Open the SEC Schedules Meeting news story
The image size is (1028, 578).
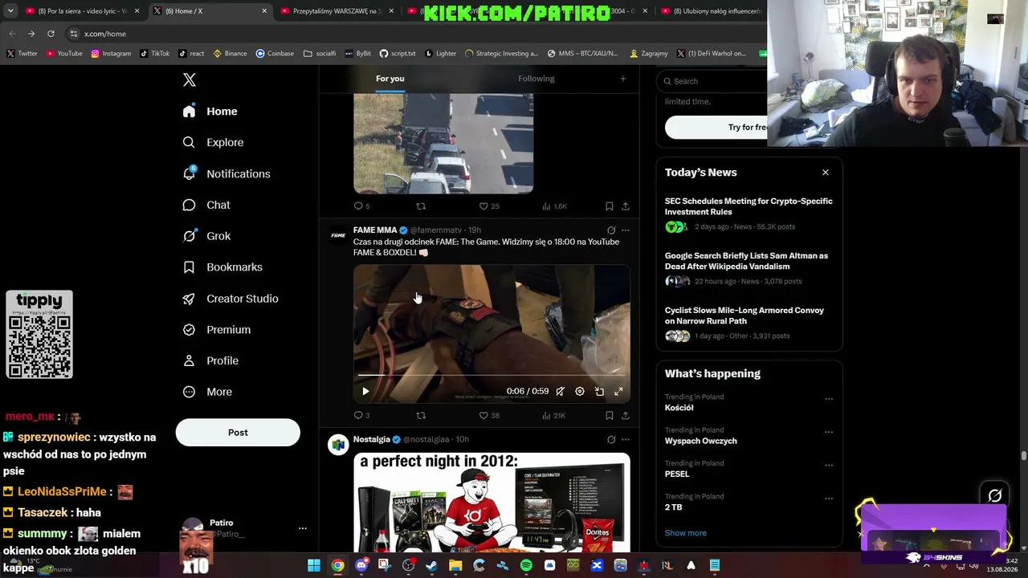pos(749,207)
